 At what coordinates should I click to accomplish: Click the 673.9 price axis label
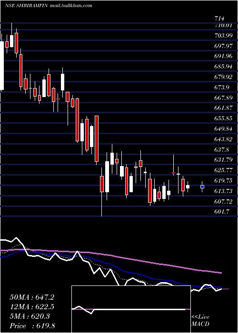pyautogui.click(x=222, y=87)
